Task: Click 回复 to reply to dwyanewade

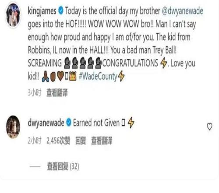Action: pos(81,141)
